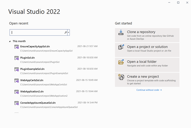Click the Get code from online repository description
The height and width of the screenshot is (128, 191).
coord(150,38)
